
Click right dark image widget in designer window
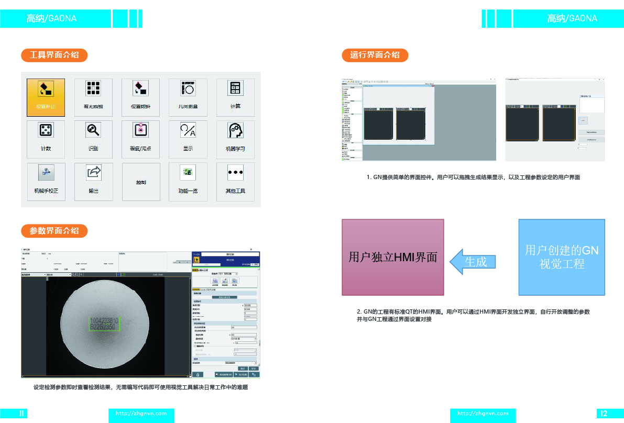[x=411, y=124]
